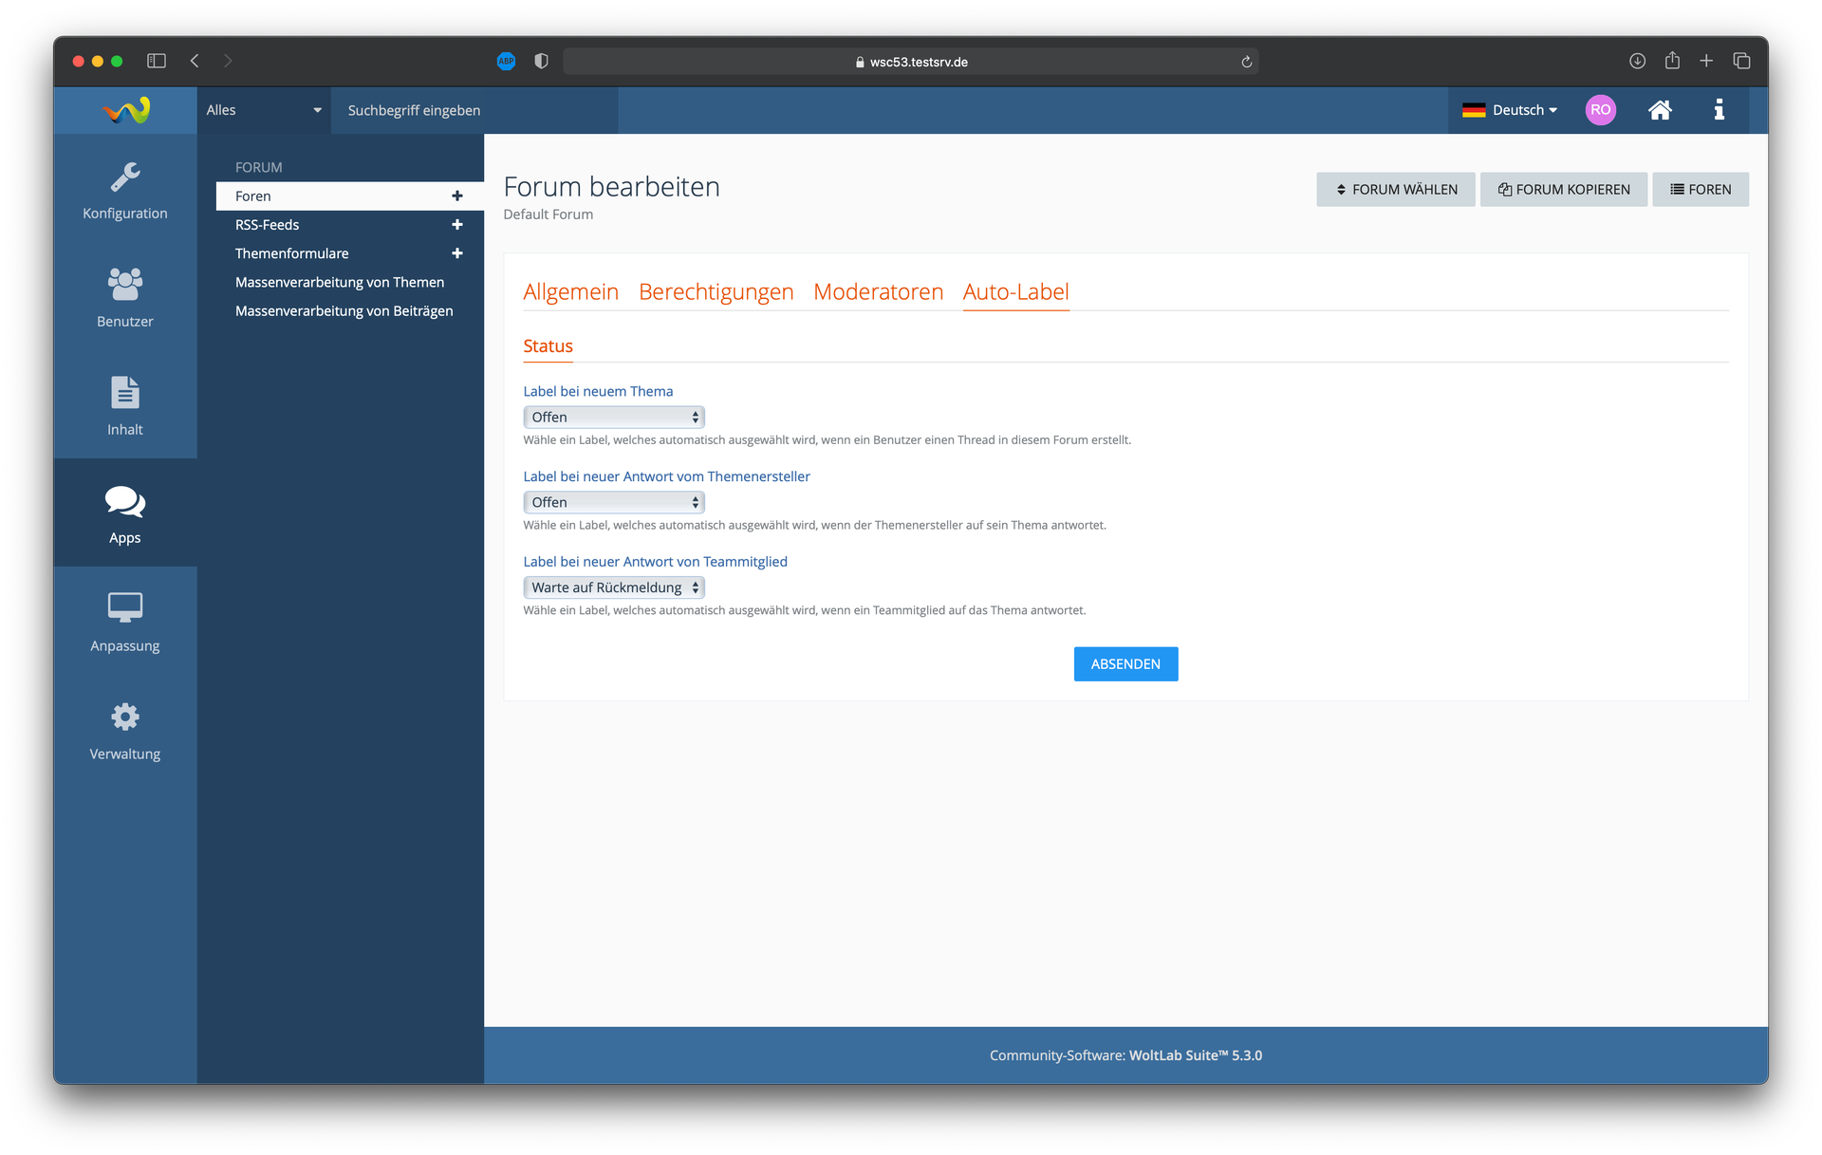Open the Konfiguration wrench menu
The height and width of the screenshot is (1155, 1822).
124,190
